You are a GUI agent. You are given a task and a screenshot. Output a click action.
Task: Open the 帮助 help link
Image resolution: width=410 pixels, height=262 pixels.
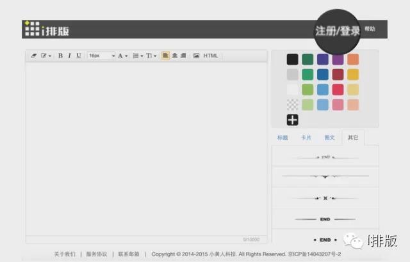coord(370,29)
